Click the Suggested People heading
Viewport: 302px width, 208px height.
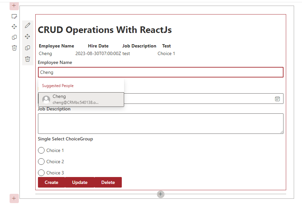point(58,86)
